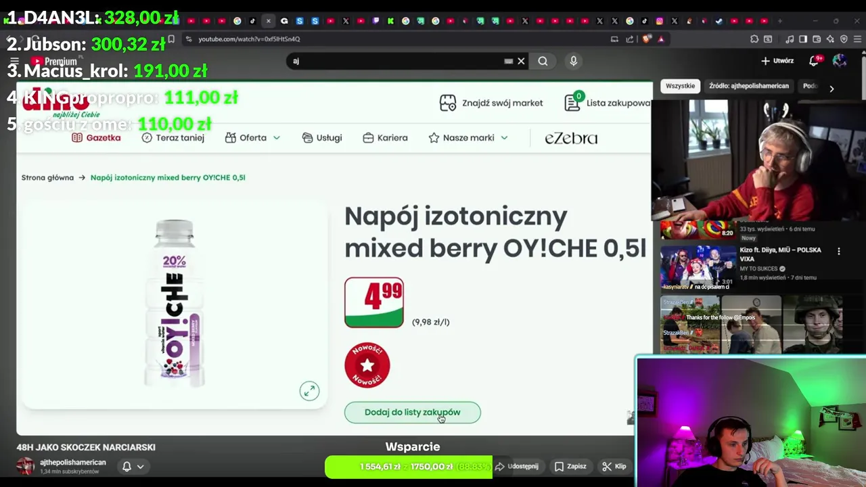The image size is (866, 487).
Task: Expand the Oferta dropdown menu
Action: pyautogui.click(x=252, y=137)
